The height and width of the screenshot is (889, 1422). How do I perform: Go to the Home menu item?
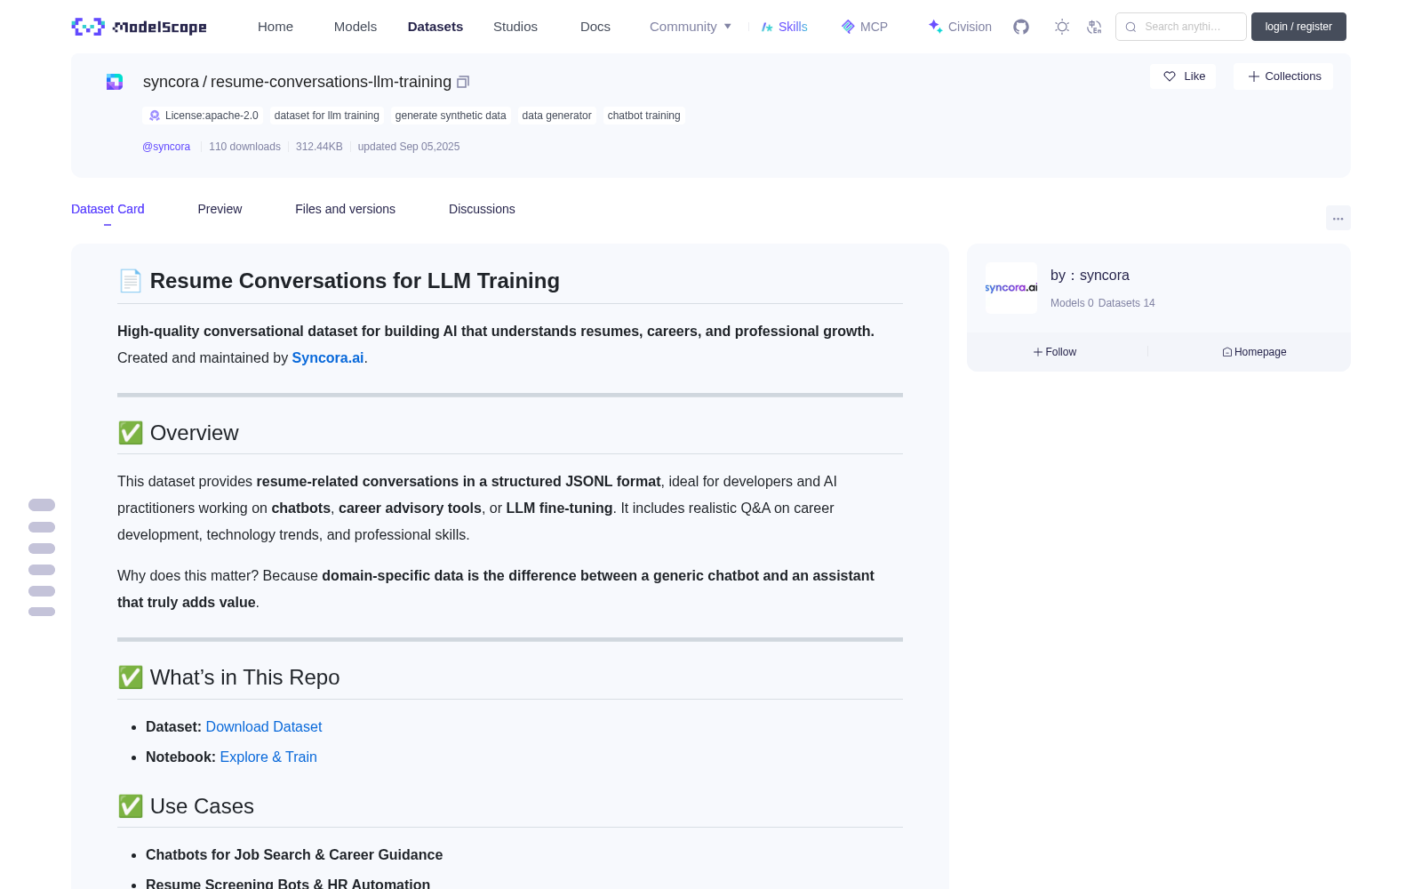point(276,27)
